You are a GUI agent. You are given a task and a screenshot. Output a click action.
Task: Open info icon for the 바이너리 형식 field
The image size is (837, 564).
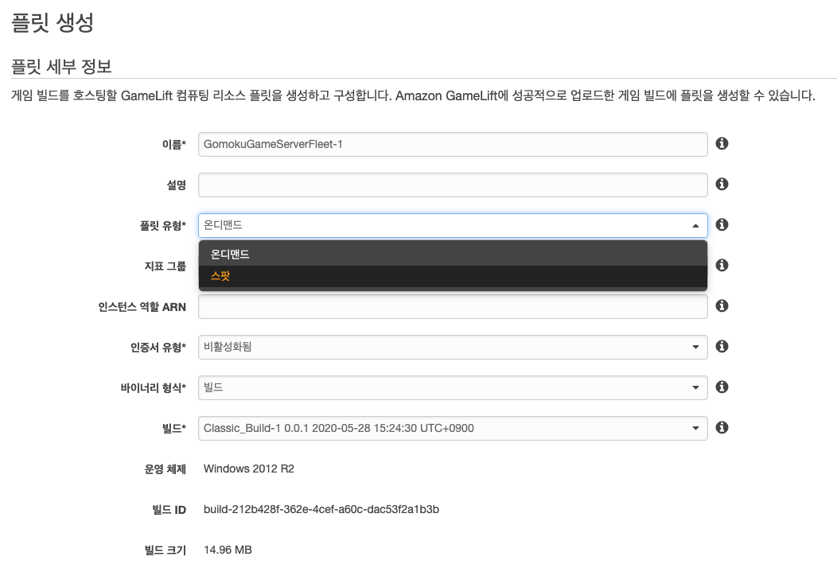coord(722,387)
